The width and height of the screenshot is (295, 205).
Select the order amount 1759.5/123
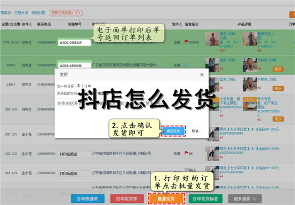click(11, 42)
